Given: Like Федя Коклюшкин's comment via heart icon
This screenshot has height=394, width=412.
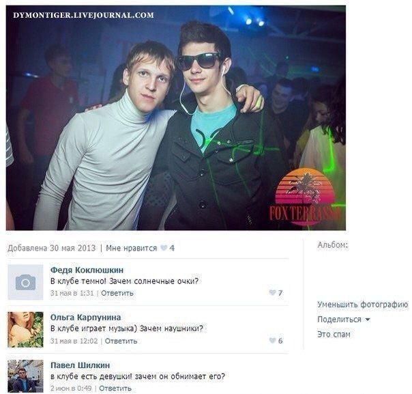Looking at the screenshot, I should tap(272, 292).
